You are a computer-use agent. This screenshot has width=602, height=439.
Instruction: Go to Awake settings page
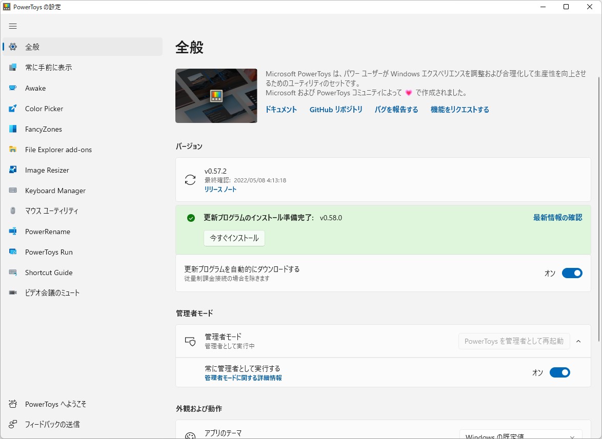click(x=83, y=88)
